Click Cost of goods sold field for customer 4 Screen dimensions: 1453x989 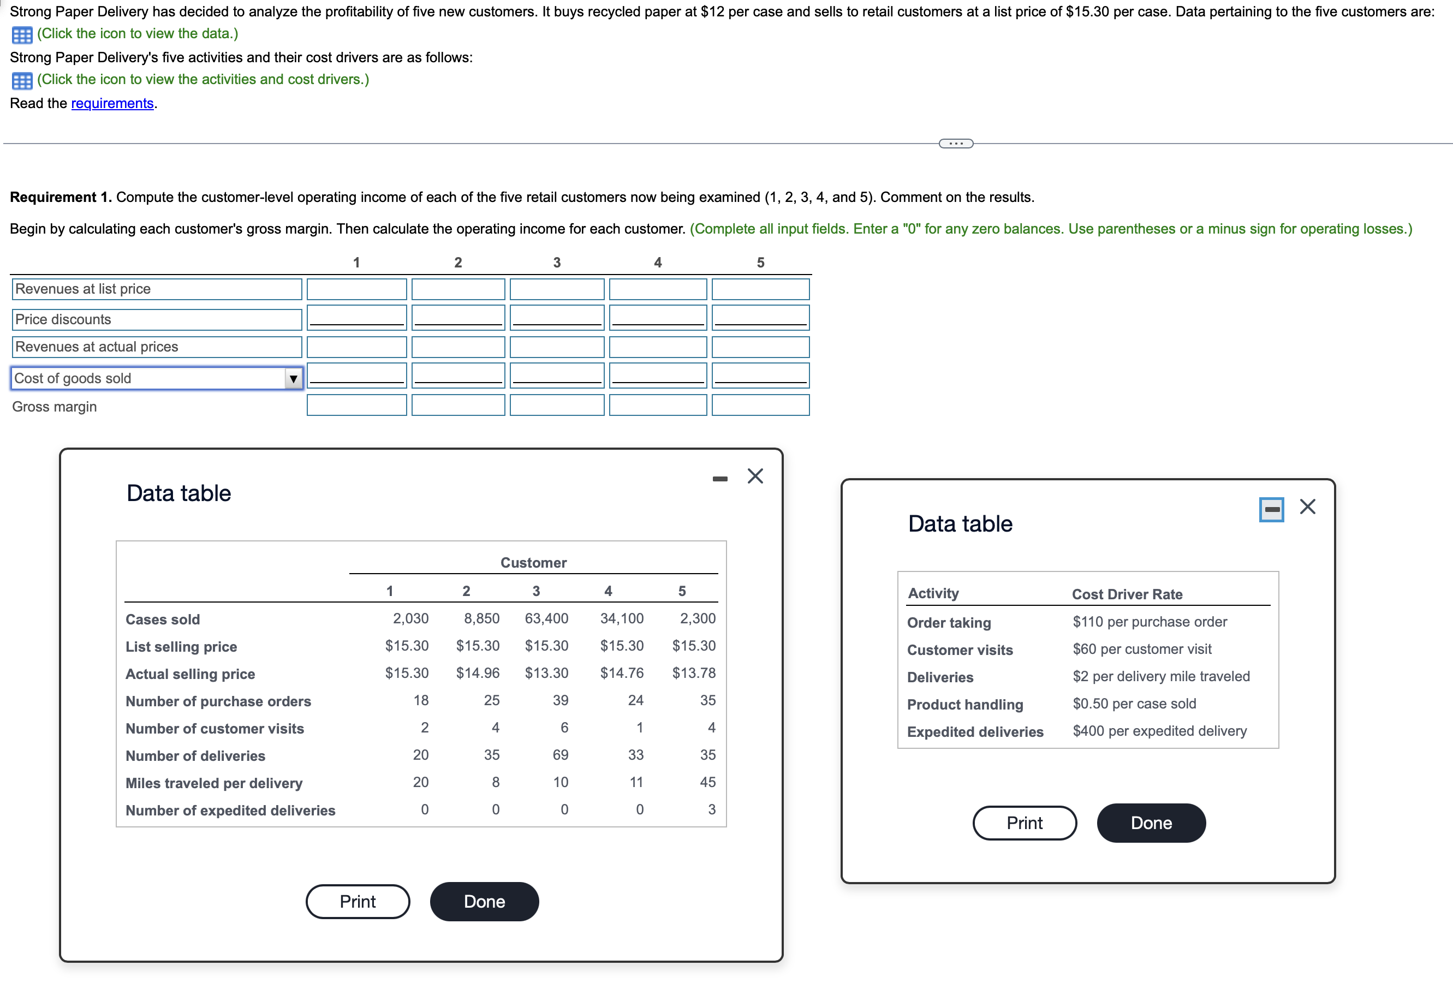click(657, 376)
